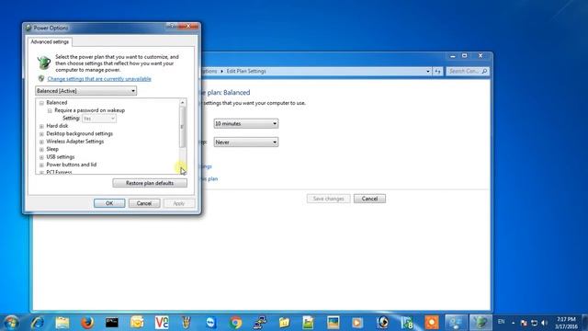Click the orange media player taskbar icon
588x331 pixels.
(x=357, y=323)
